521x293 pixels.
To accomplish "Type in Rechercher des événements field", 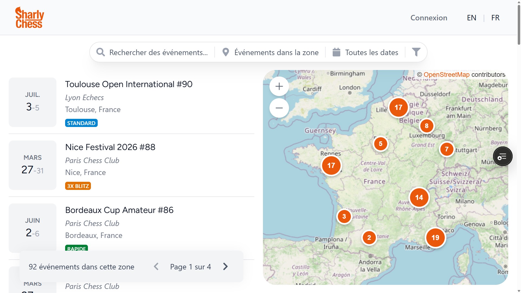I will click(x=158, y=52).
